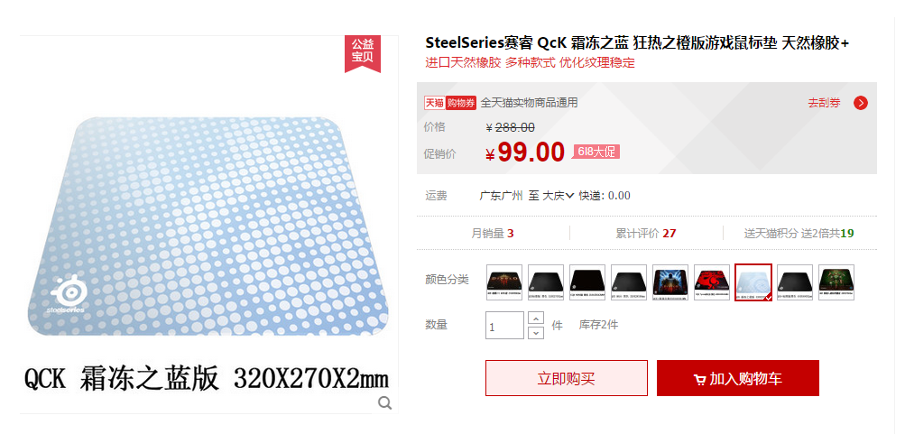This screenshot has height=434, width=905.
Task: Click the magnifier icon below product image
Action: pyautogui.click(x=385, y=402)
